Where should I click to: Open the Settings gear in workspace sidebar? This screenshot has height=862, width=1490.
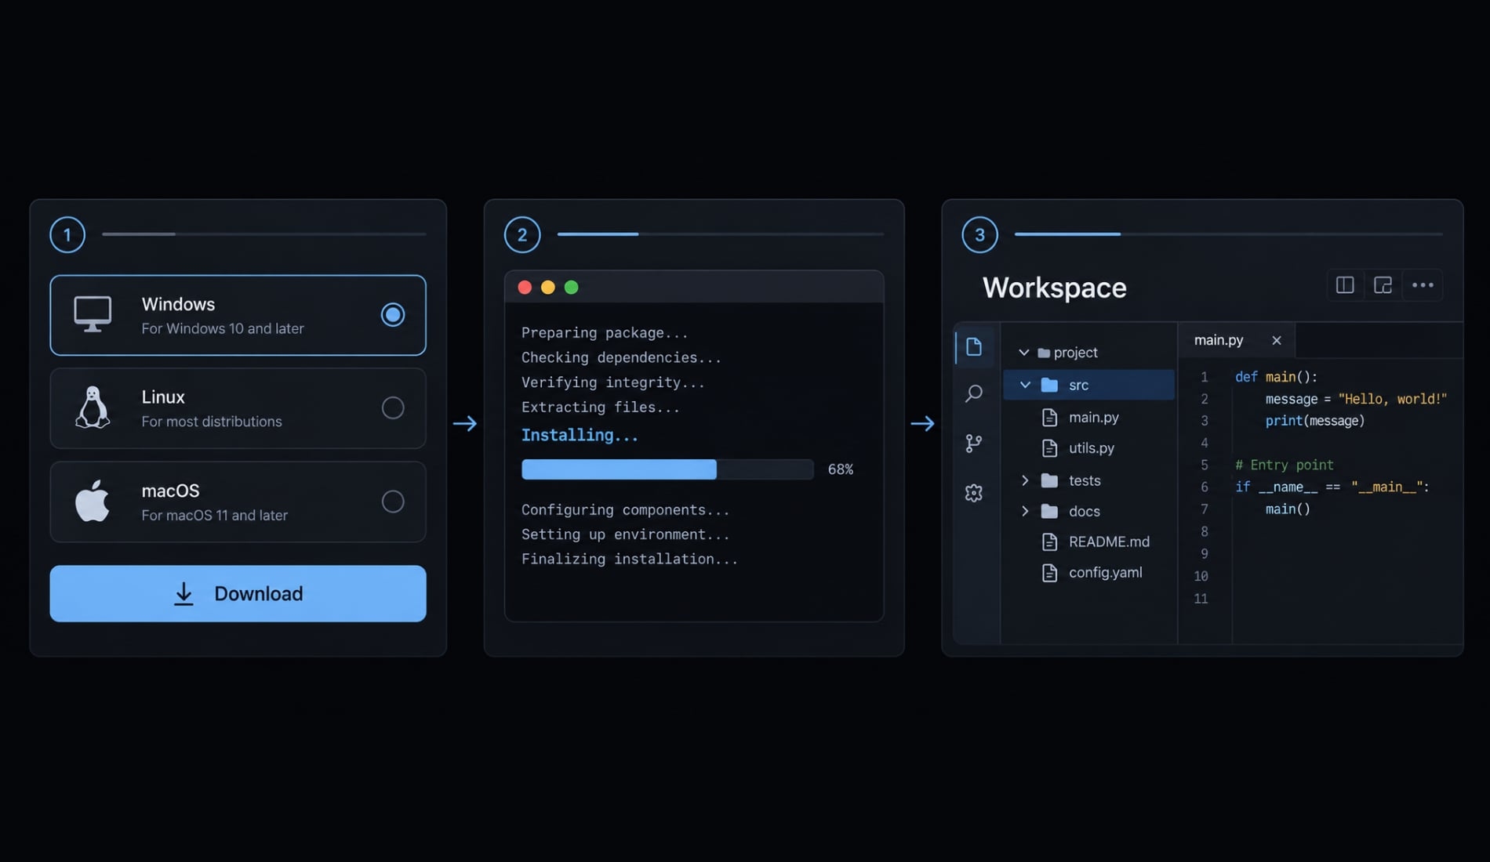[x=974, y=493]
